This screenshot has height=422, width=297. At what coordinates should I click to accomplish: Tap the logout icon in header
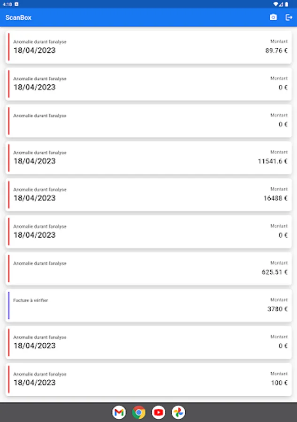click(x=289, y=17)
